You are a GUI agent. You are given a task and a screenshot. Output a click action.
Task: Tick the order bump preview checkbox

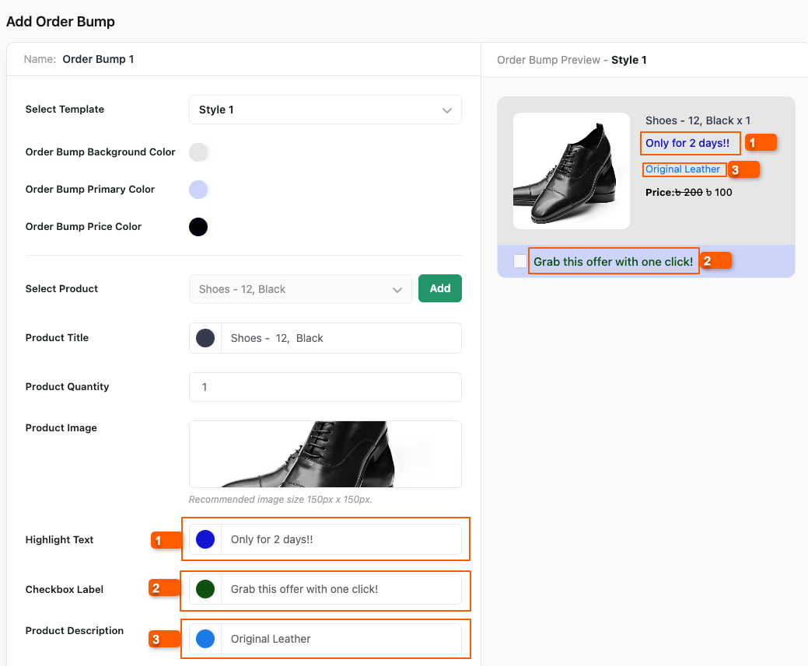520,262
